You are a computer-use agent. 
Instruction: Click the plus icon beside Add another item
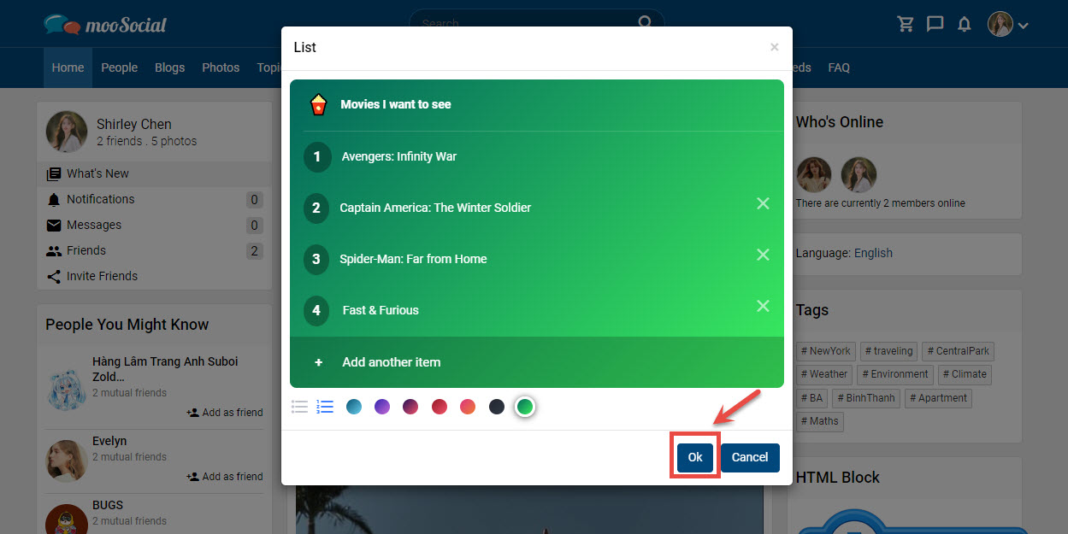(318, 362)
